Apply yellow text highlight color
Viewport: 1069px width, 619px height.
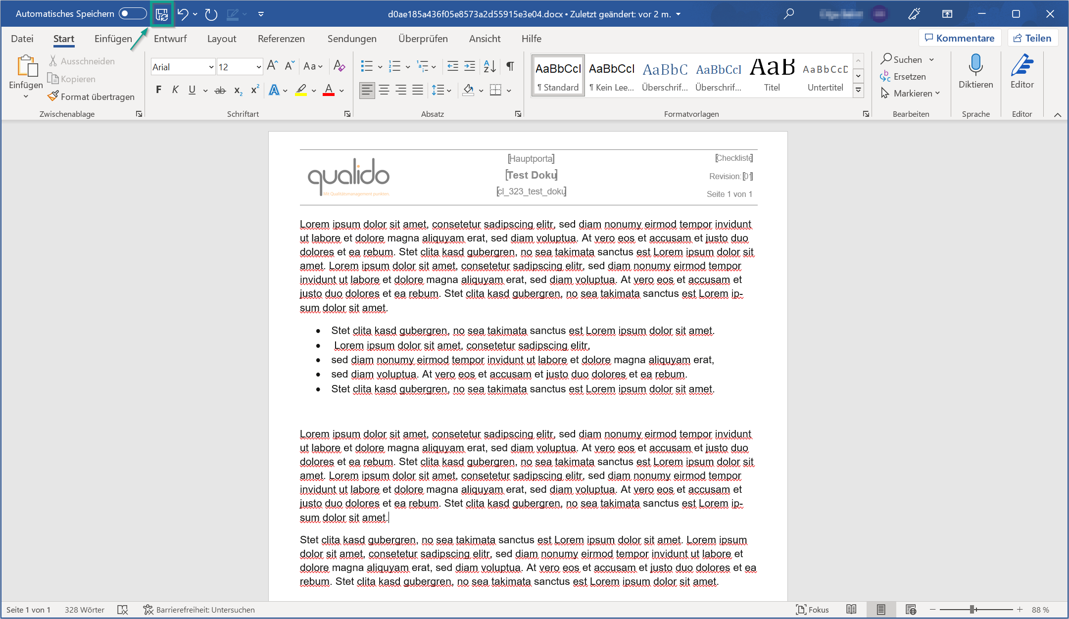click(x=301, y=90)
